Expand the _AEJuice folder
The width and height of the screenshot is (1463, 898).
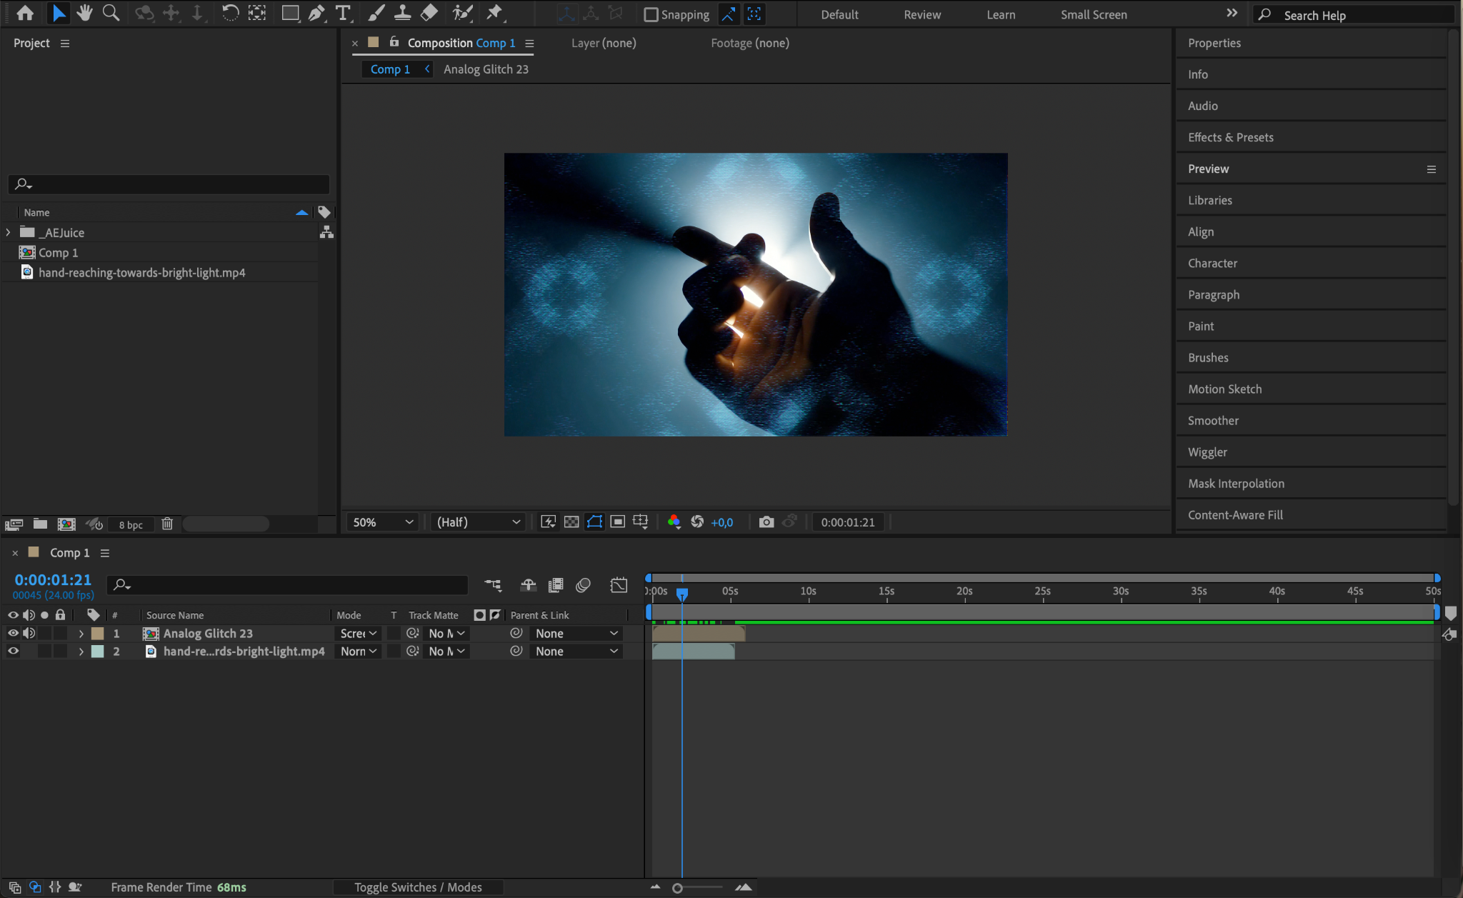click(x=9, y=233)
